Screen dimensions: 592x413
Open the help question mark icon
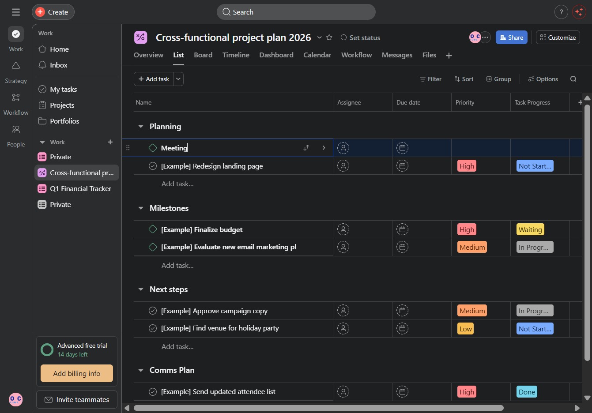[x=561, y=12]
